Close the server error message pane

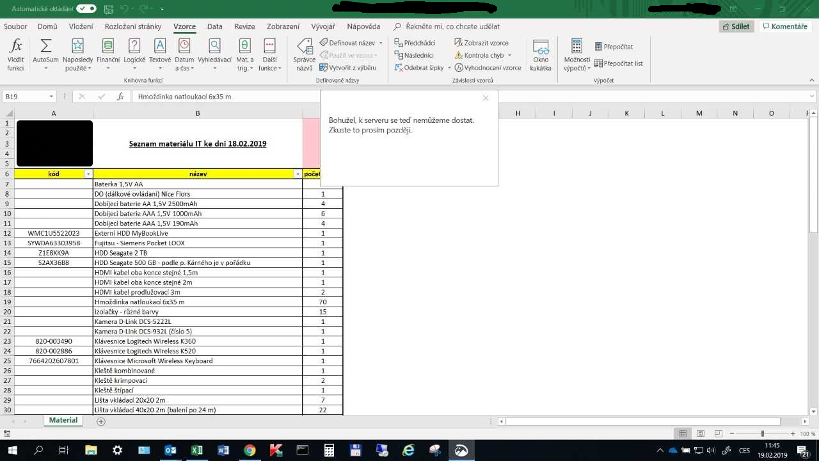coord(486,98)
